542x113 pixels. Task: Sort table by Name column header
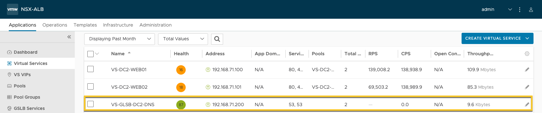click(118, 54)
